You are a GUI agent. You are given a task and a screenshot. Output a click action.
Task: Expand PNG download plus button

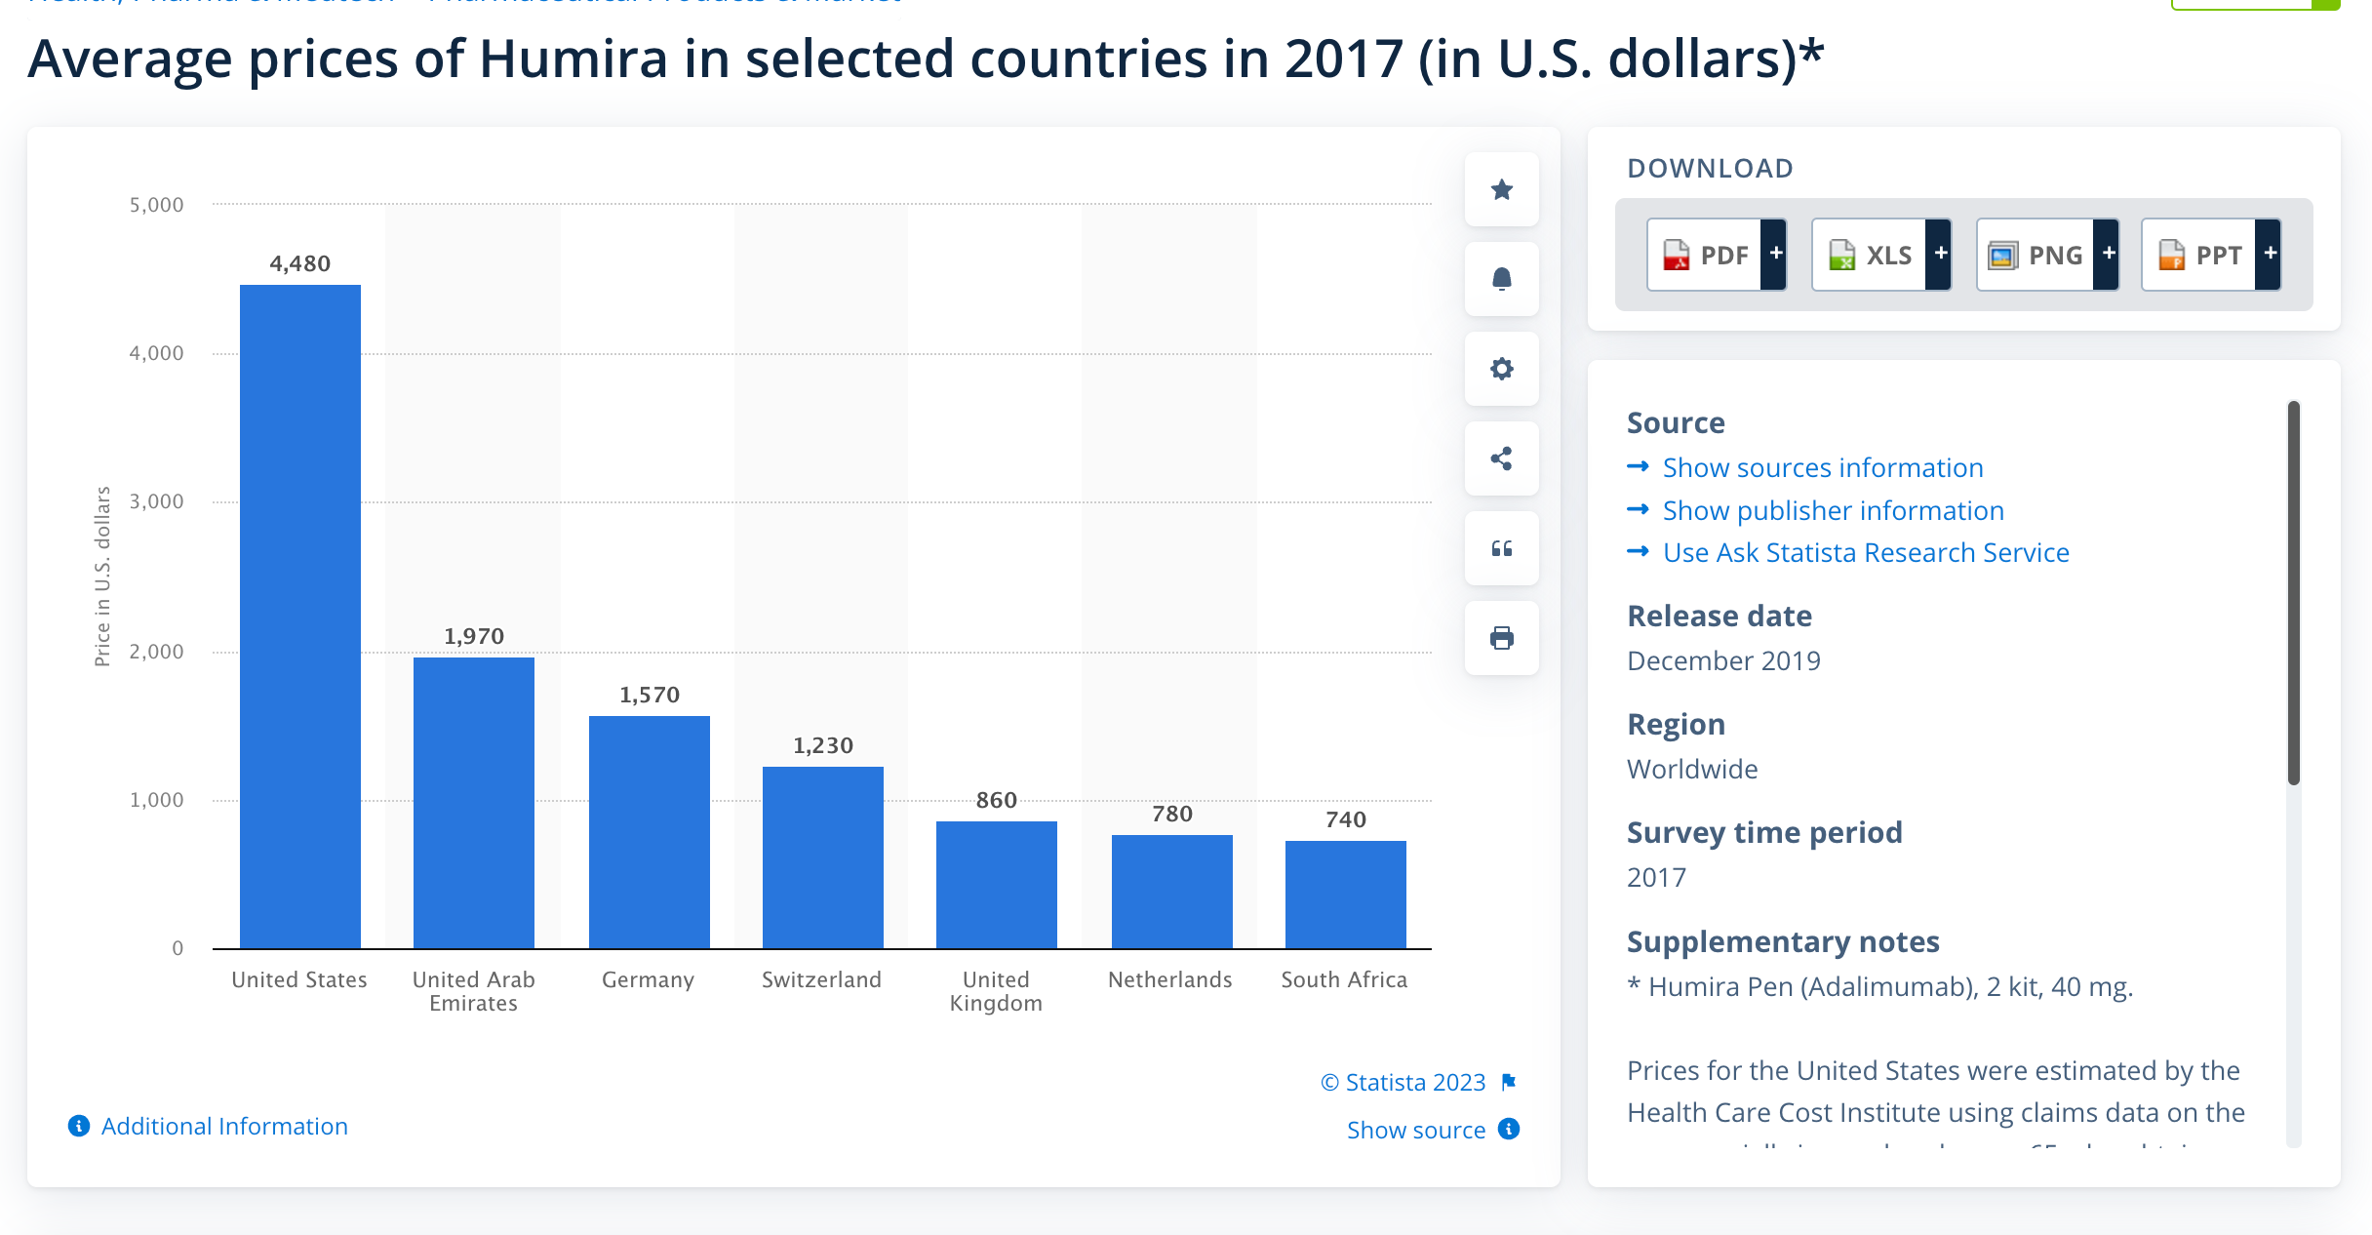pos(2108,254)
